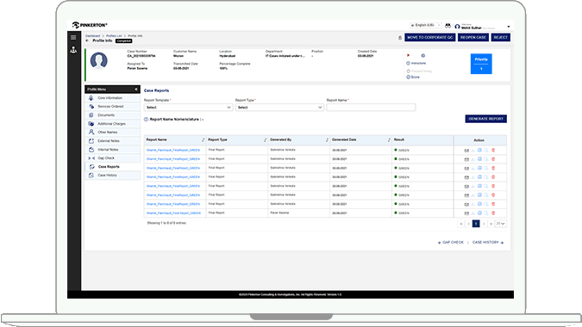Click the red flag icon in the case header
The height and width of the screenshot is (327, 582).
coord(409,56)
